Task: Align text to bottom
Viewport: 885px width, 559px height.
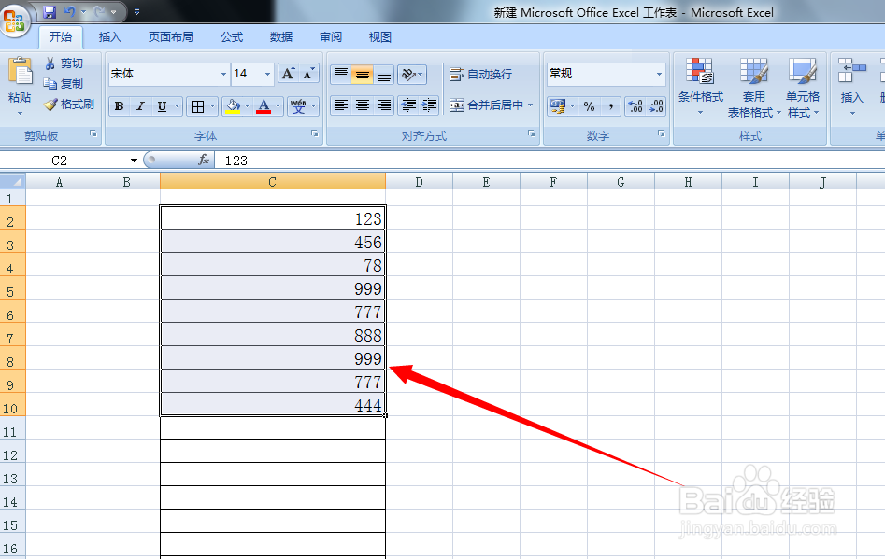Action: (x=384, y=74)
